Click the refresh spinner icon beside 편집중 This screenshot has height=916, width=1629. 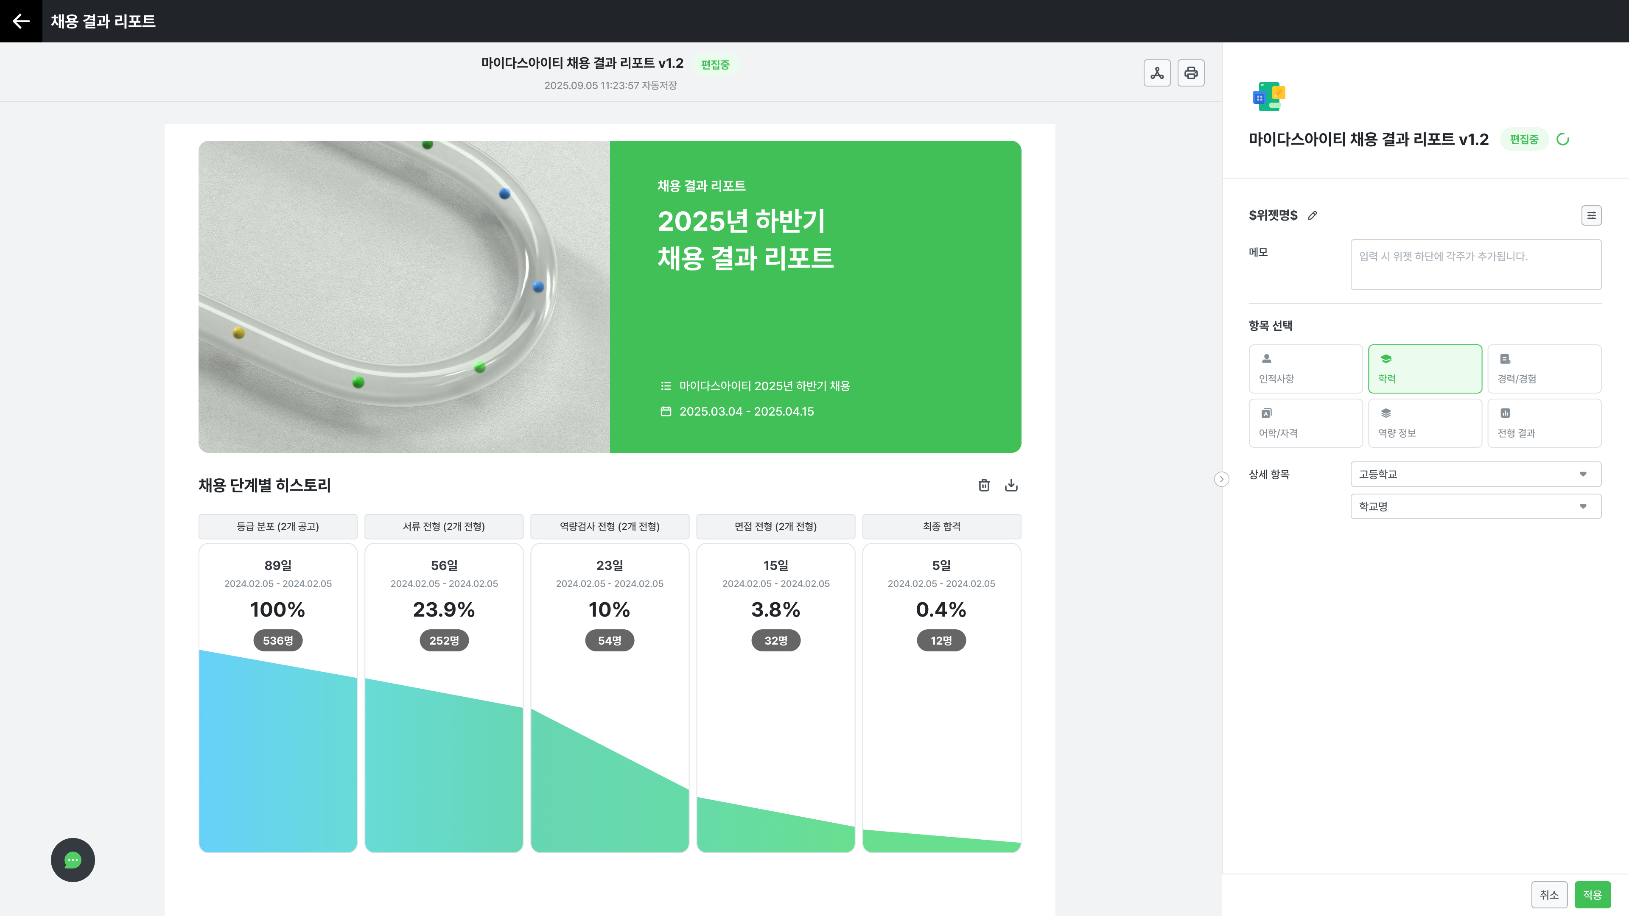coord(1562,139)
